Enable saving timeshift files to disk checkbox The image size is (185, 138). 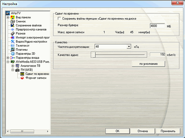59,18
